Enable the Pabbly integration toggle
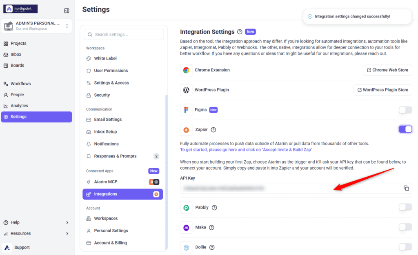The height and width of the screenshot is (255, 418). pos(405,207)
